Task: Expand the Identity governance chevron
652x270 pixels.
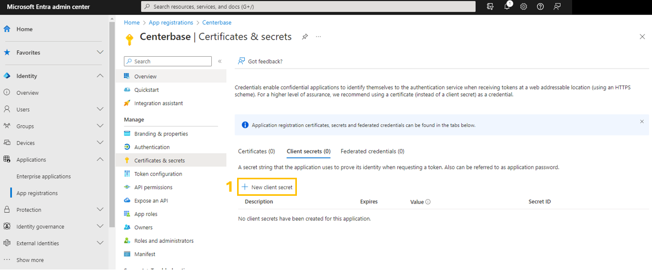Action: pyautogui.click(x=100, y=227)
